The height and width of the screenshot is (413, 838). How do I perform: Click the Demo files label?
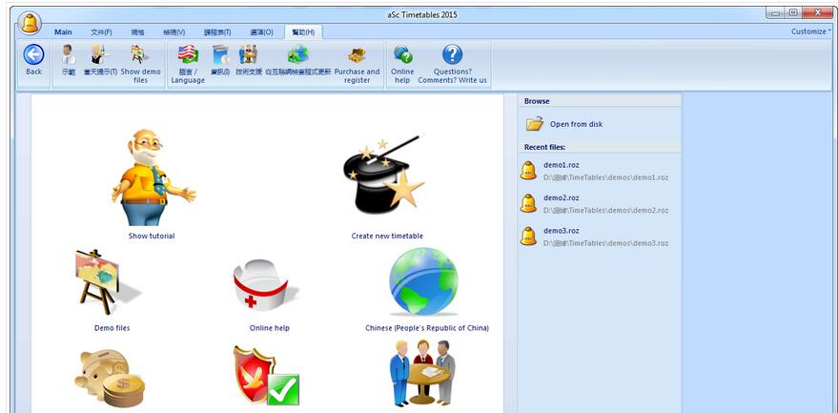pos(112,328)
